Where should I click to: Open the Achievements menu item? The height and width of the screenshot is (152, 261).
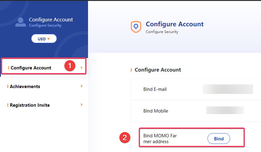pos(25,87)
